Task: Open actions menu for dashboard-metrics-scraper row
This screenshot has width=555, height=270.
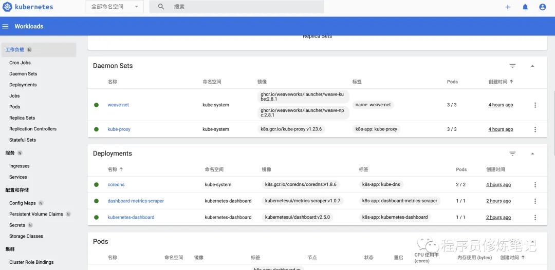Action: tap(535, 201)
